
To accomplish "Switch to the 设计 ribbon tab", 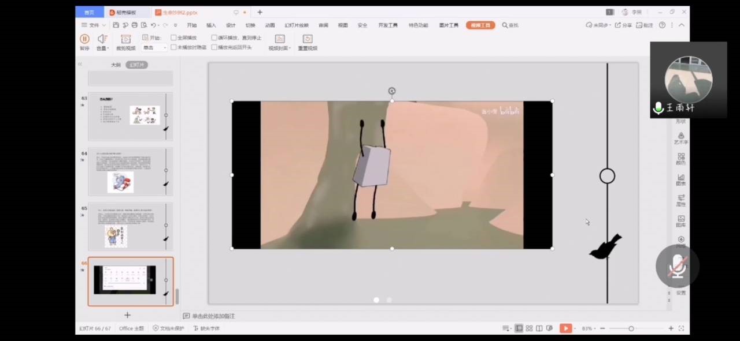I will click(231, 25).
